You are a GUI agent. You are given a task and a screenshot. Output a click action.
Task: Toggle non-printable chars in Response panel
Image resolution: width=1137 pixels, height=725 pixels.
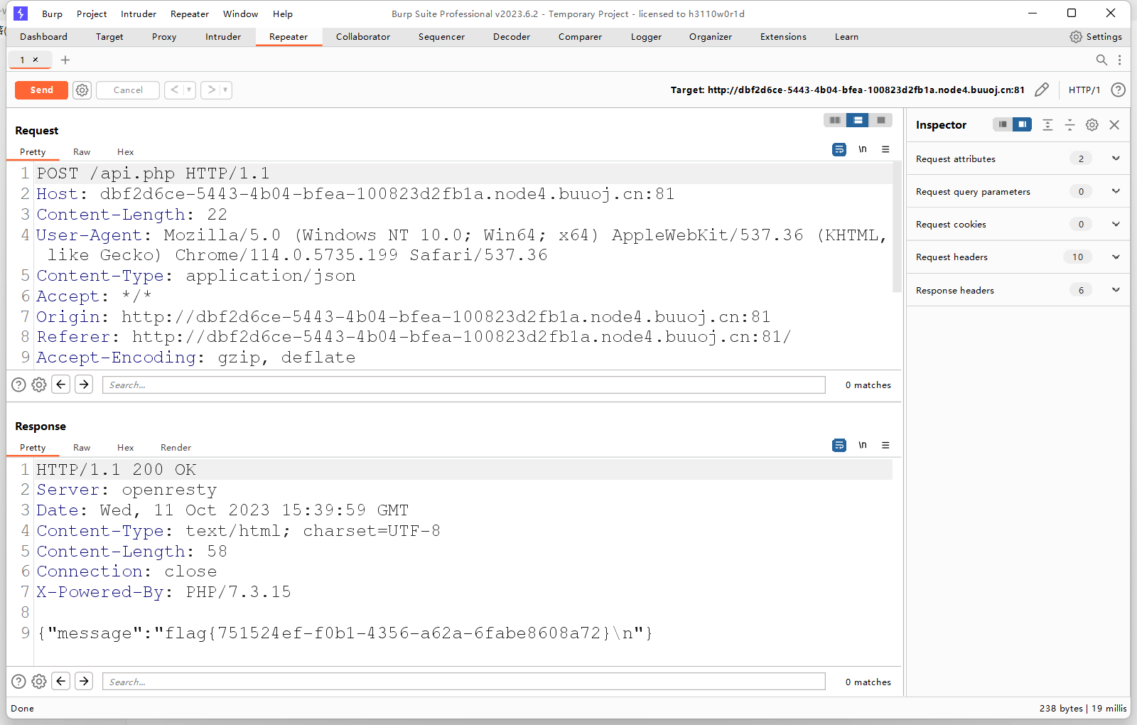coord(863,445)
